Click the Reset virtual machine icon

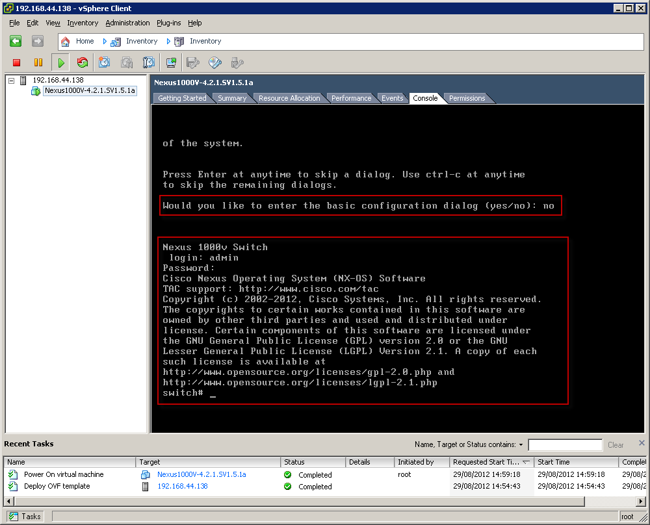[x=83, y=62]
